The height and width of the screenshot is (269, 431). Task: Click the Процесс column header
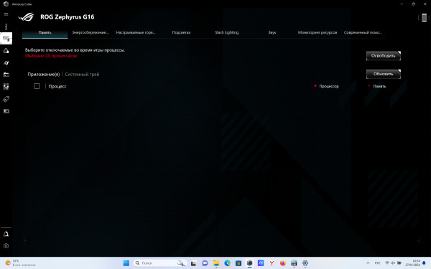[x=57, y=87]
